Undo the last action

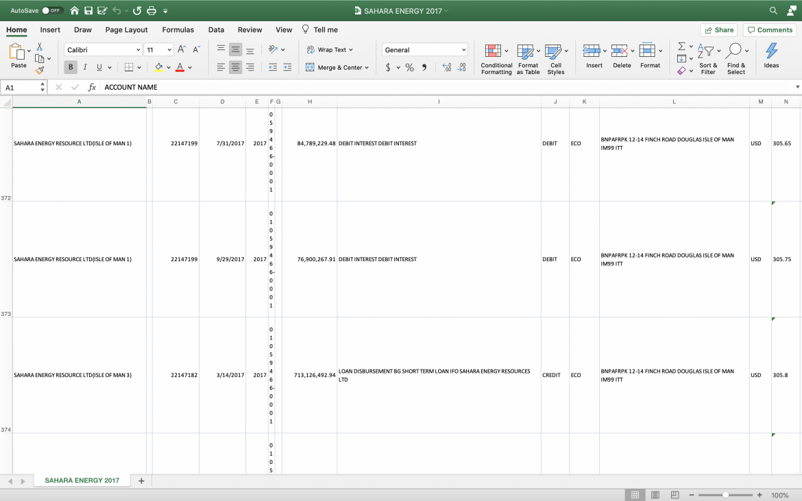117,11
